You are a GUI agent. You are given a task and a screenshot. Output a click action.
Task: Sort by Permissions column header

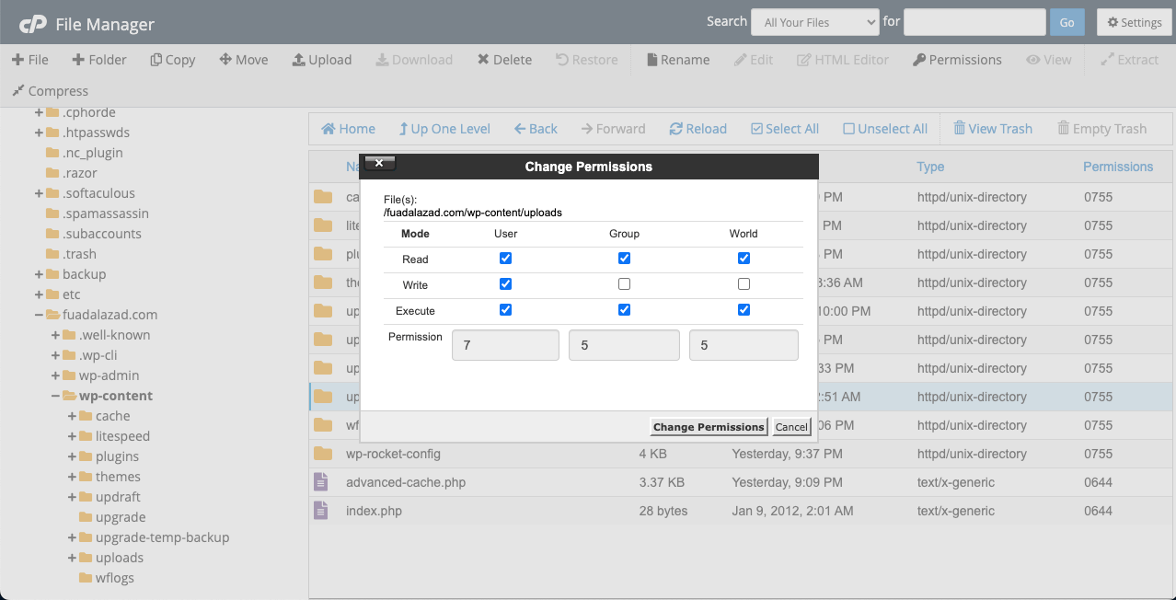coord(1118,167)
